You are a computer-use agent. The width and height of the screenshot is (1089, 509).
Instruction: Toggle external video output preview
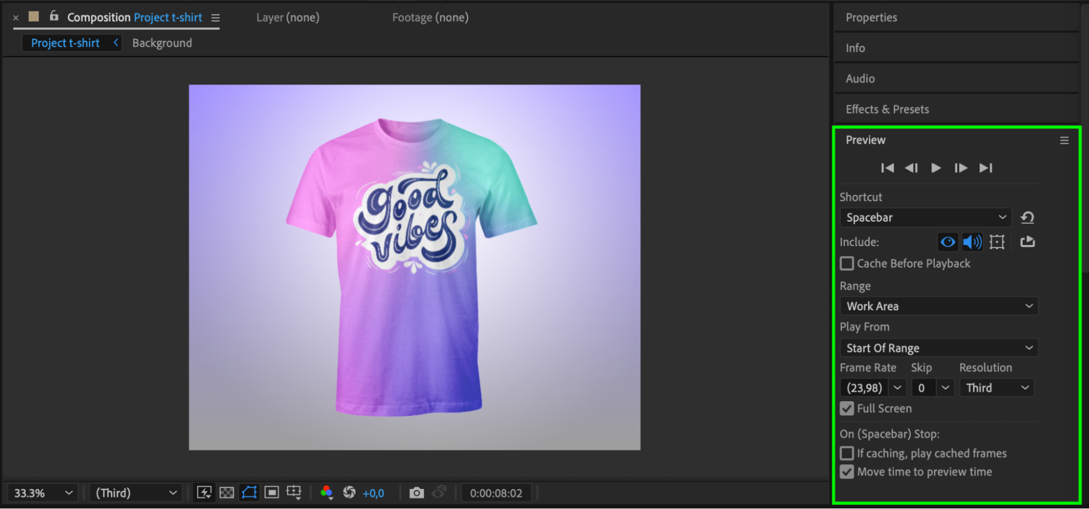[x=1027, y=241]
